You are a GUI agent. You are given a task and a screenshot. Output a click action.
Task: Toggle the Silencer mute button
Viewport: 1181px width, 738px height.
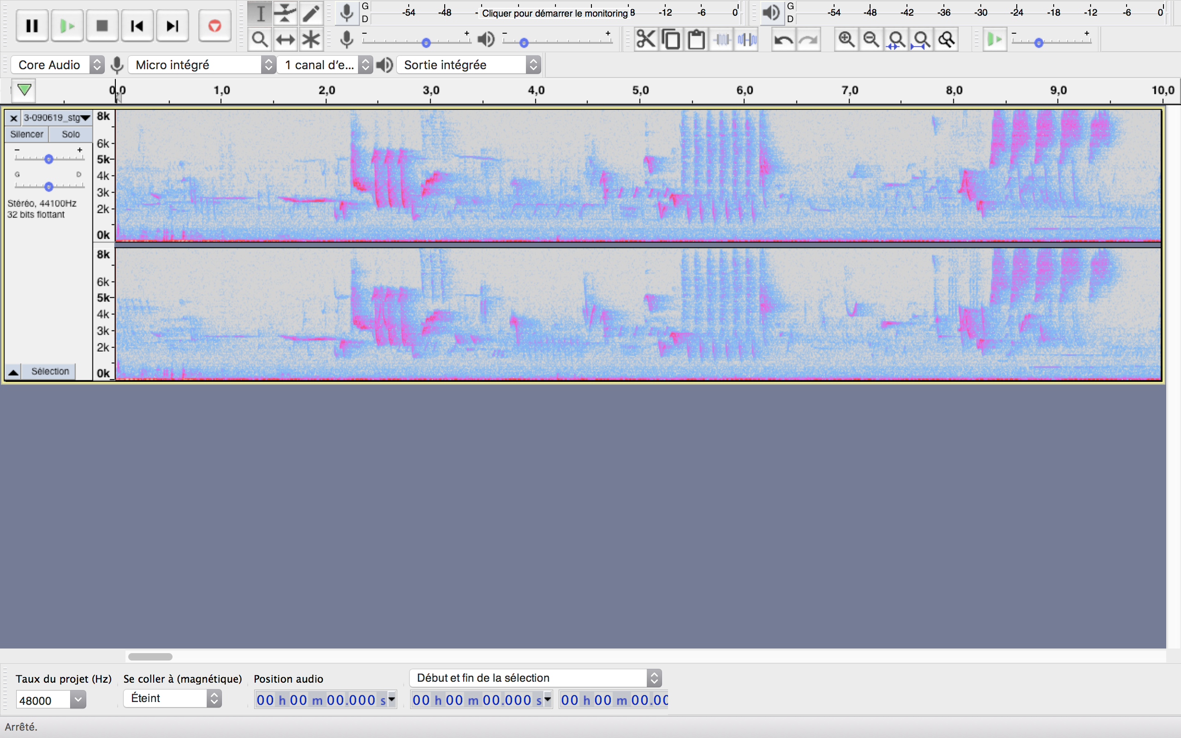tap(27, 134)
